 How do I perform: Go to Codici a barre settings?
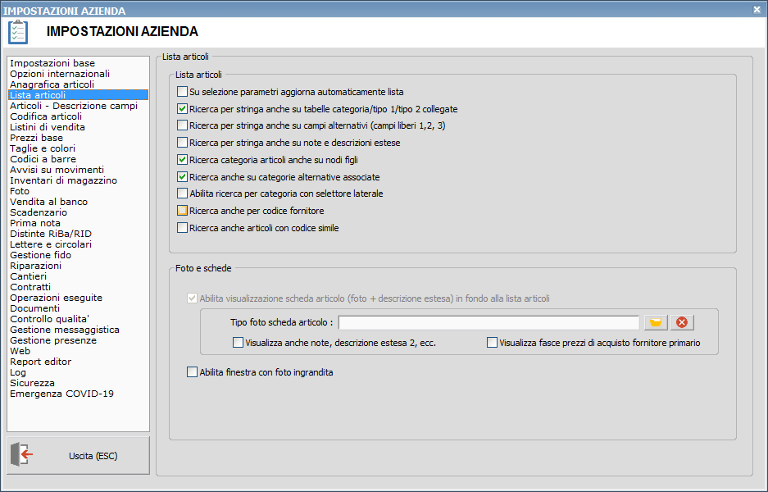43,159
